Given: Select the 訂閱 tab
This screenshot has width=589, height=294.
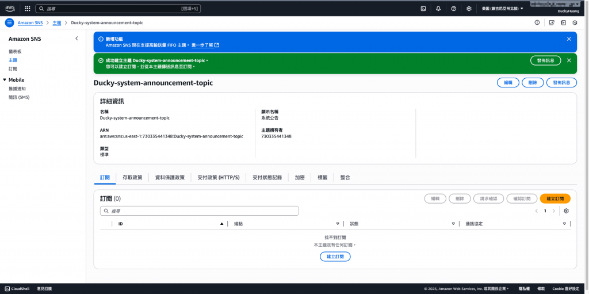Looking at the screenshot, I should tap(105, 177).
